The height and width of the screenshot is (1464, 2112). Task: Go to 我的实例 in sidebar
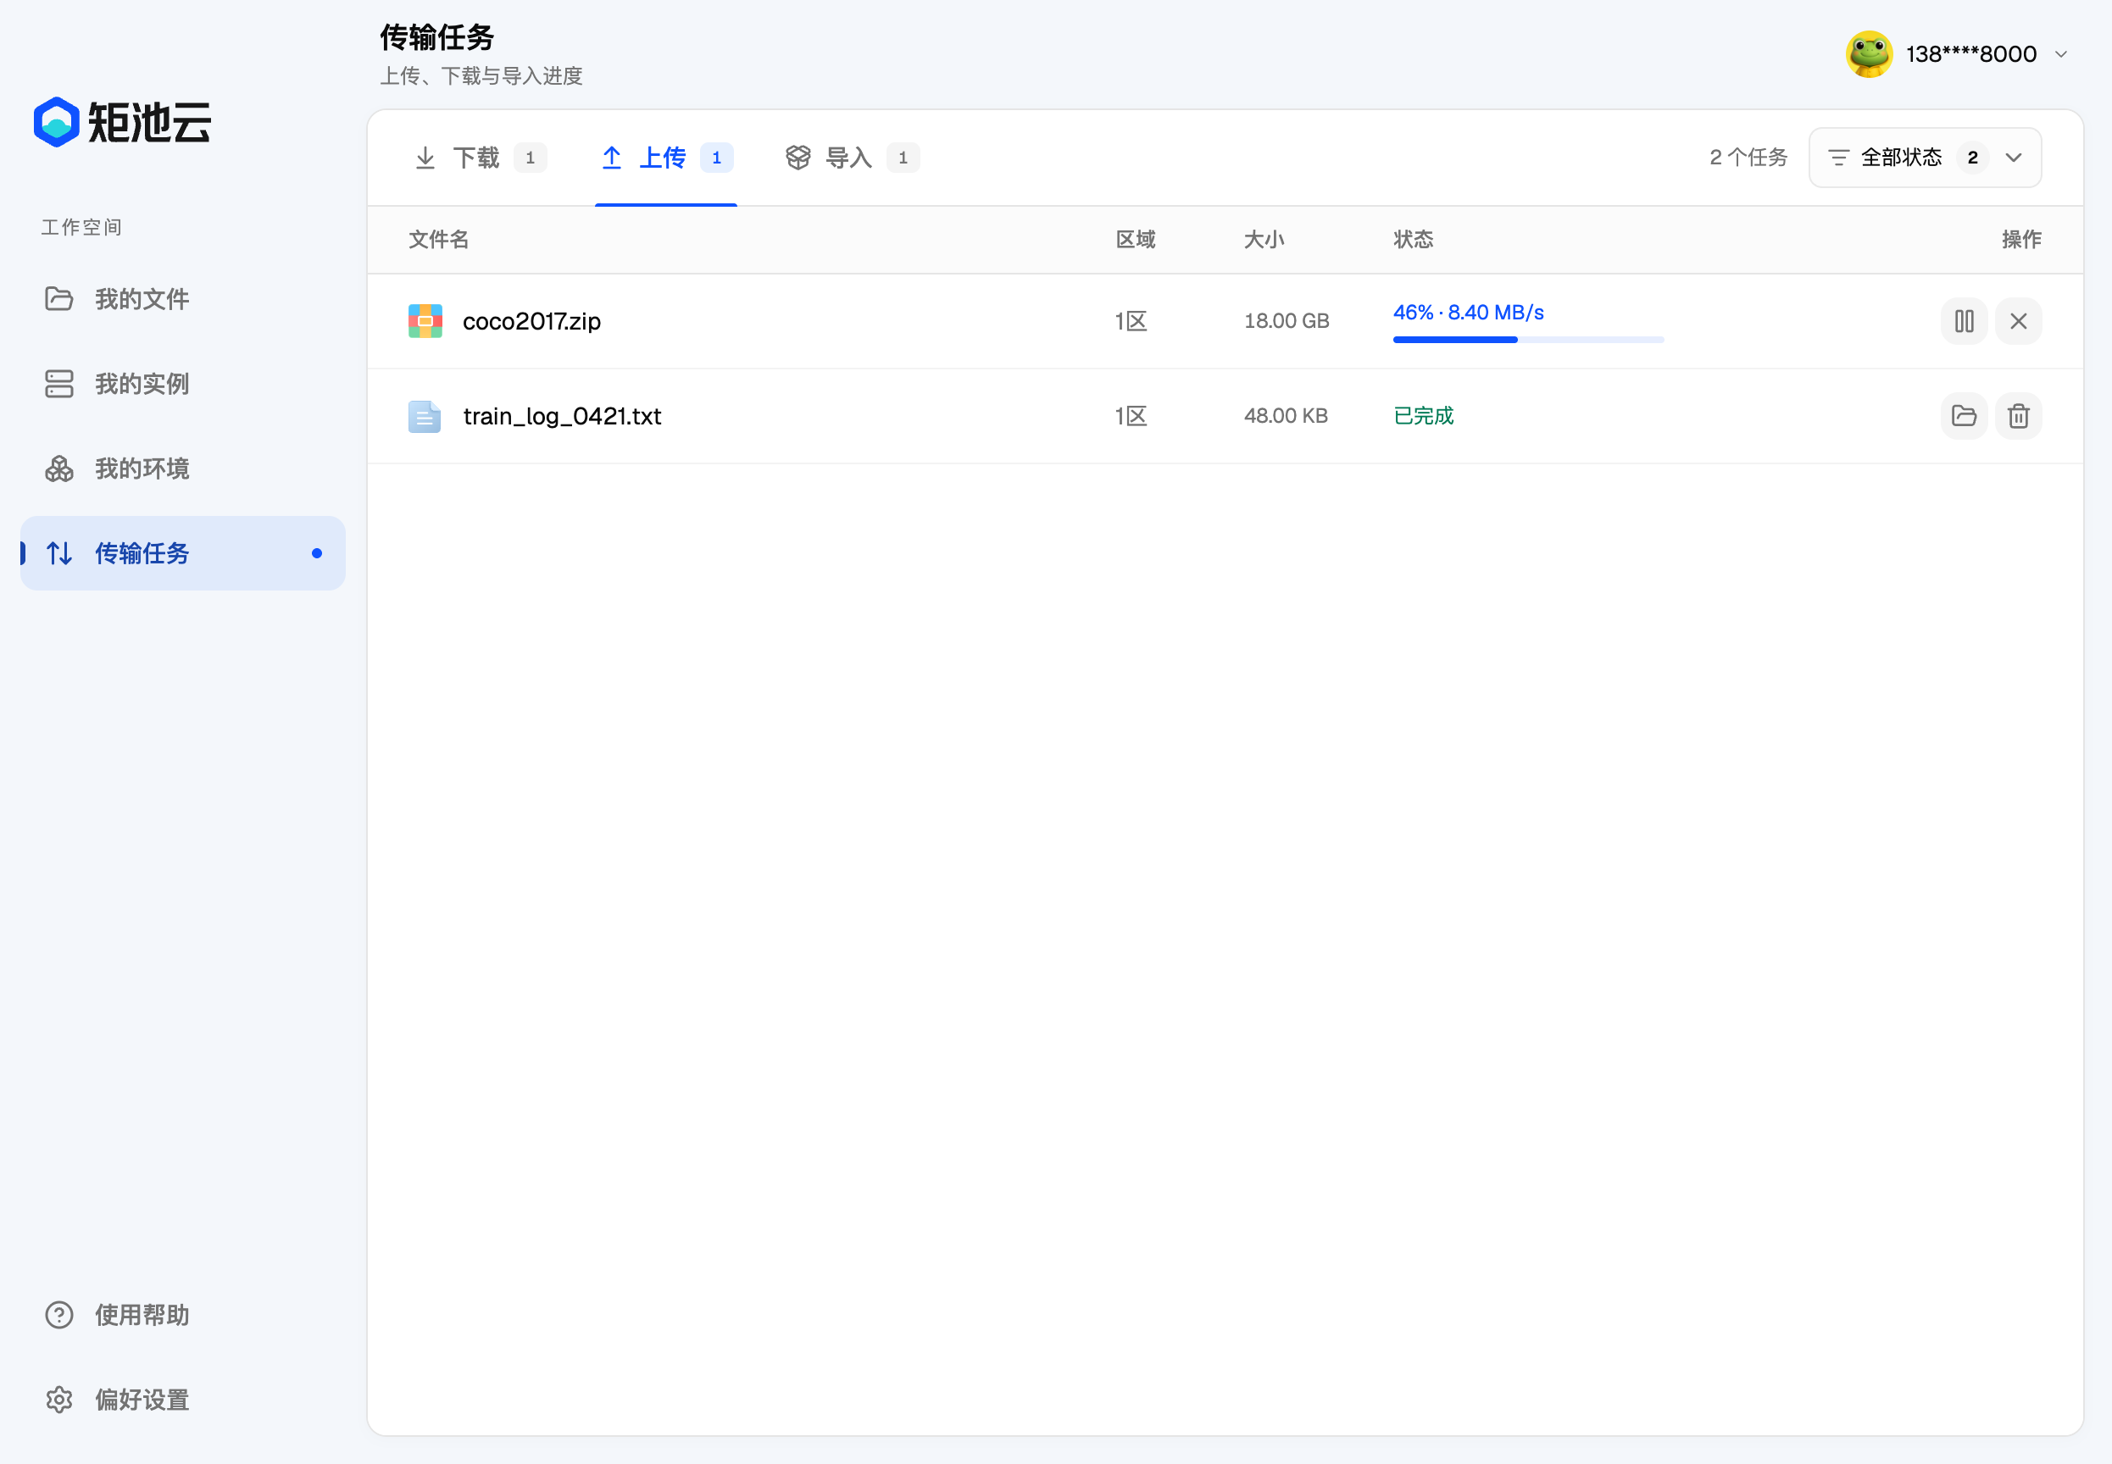[x=182, y=384]
